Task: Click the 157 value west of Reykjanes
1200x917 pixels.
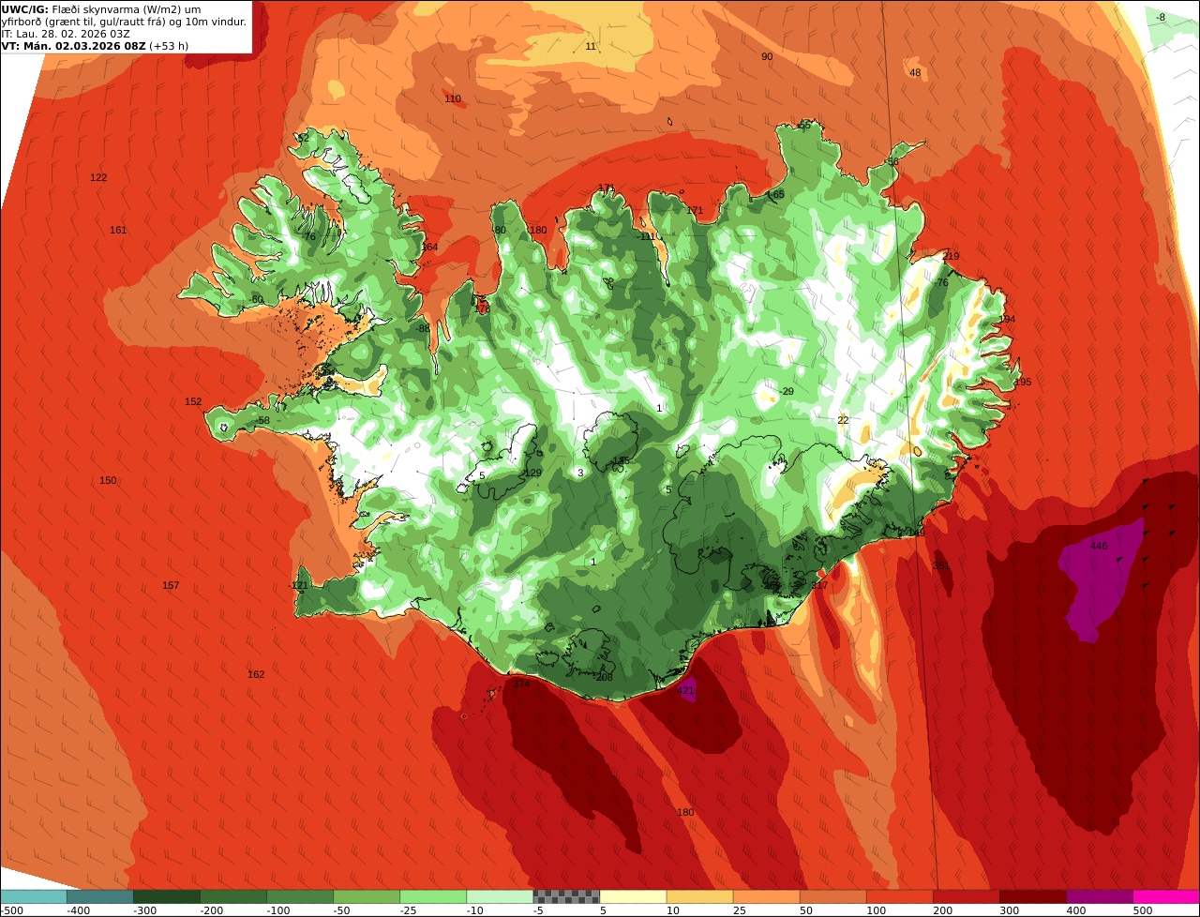Action: 171,585
